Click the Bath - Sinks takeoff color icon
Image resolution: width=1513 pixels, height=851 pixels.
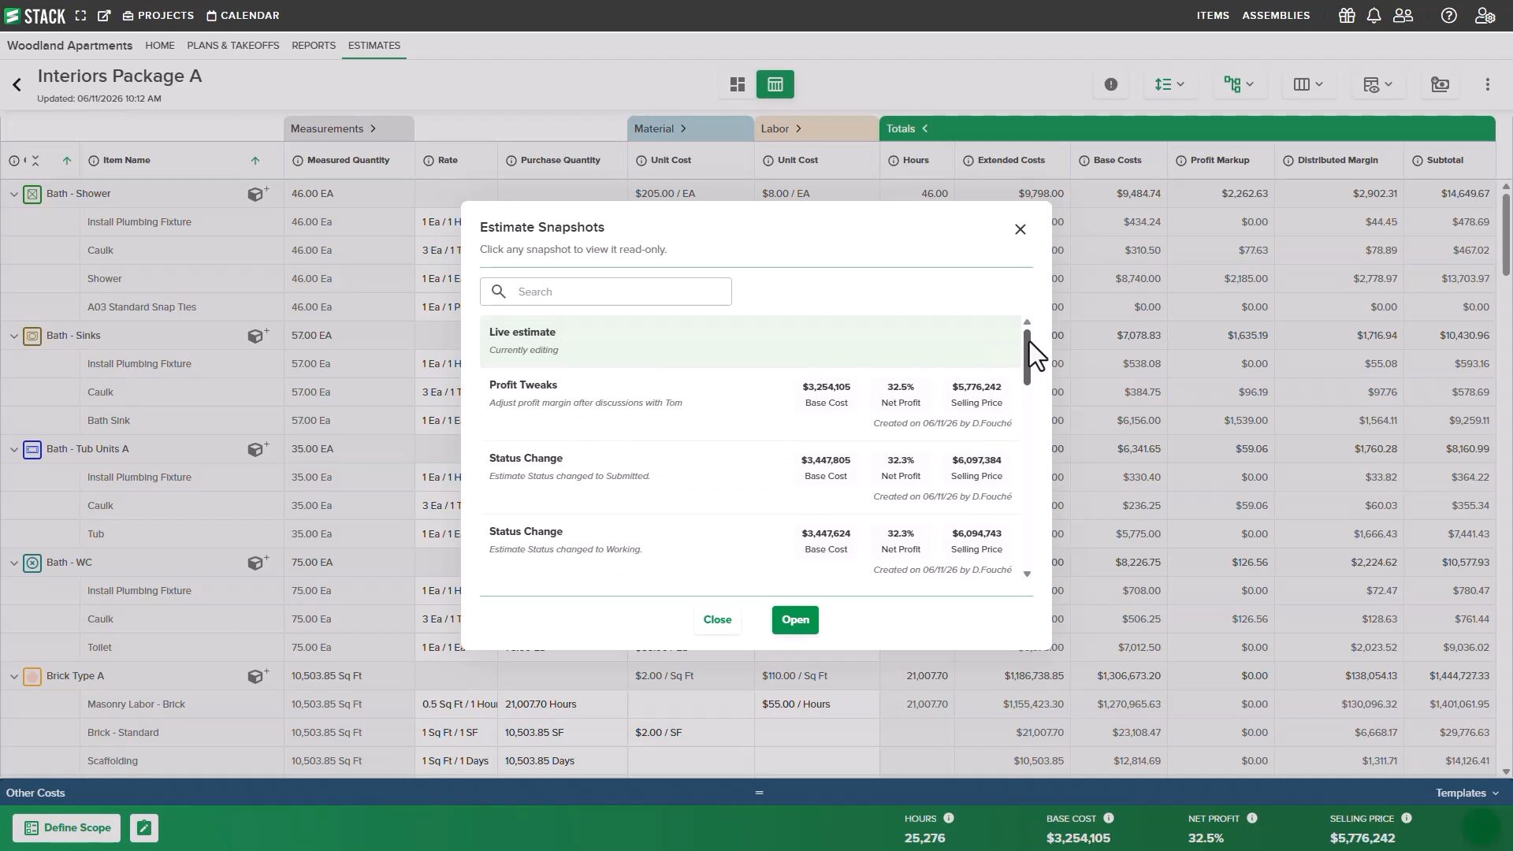pyautogui.click(x=32, y=336)
